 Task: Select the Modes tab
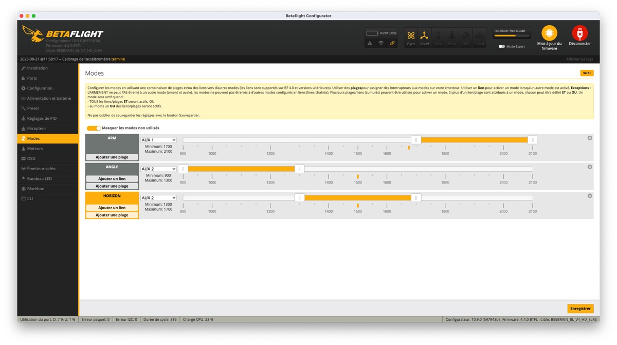coord(48,138)
